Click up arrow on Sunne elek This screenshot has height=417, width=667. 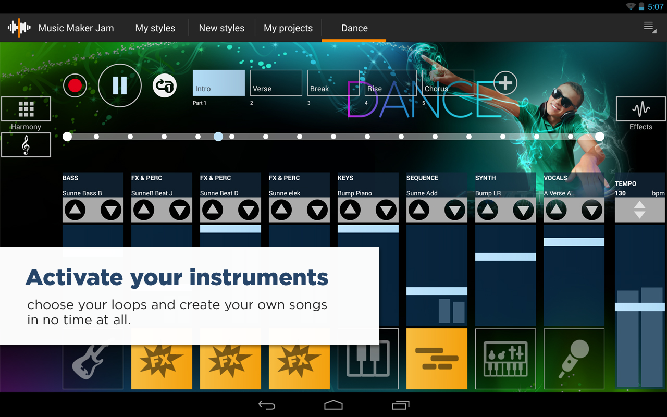coord(281,210)
